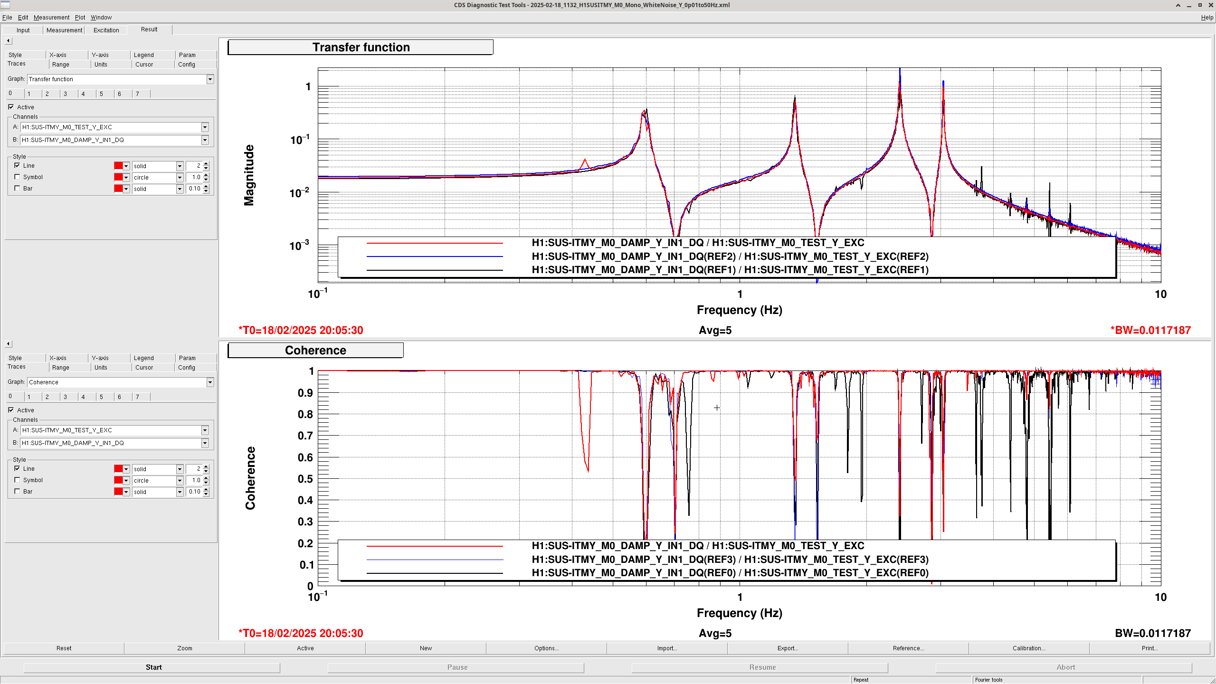Toggle Active checkbox for Transfer function trace
Viewport: 1216px width, 684px height.
(11, 107)
